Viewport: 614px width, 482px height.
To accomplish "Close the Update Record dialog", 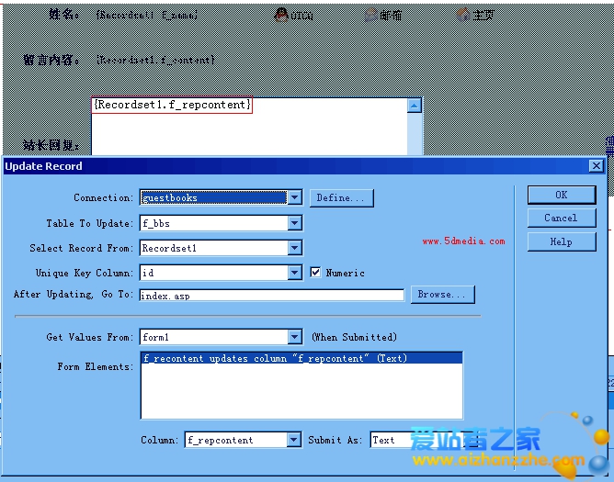I will (597, 166).
